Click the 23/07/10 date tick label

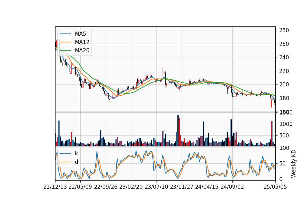(156, 187)
